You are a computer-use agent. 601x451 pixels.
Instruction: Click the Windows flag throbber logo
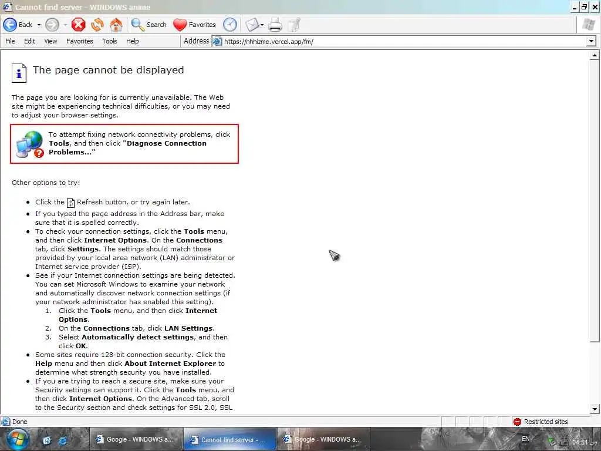tap(588, 25)
